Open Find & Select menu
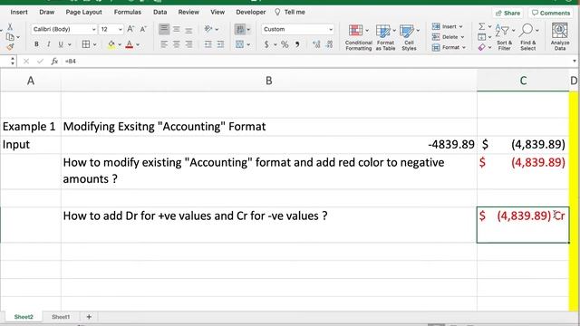 coord(528,37)
